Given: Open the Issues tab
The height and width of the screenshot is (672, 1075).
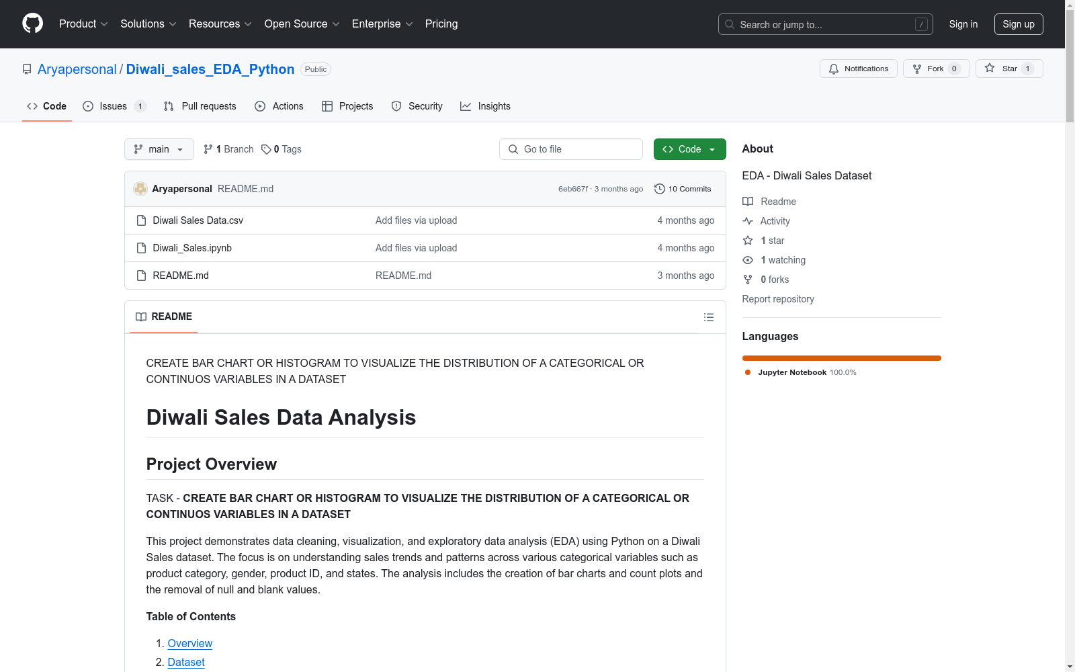Looking at the screenshot, I should pyautogui.click(x=114, y=106).
